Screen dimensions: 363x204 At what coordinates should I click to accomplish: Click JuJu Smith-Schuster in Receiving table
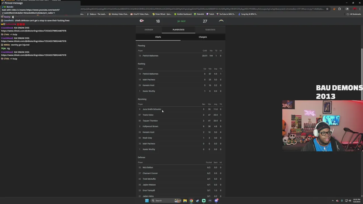pyautogui.click(x=152, y=109)
